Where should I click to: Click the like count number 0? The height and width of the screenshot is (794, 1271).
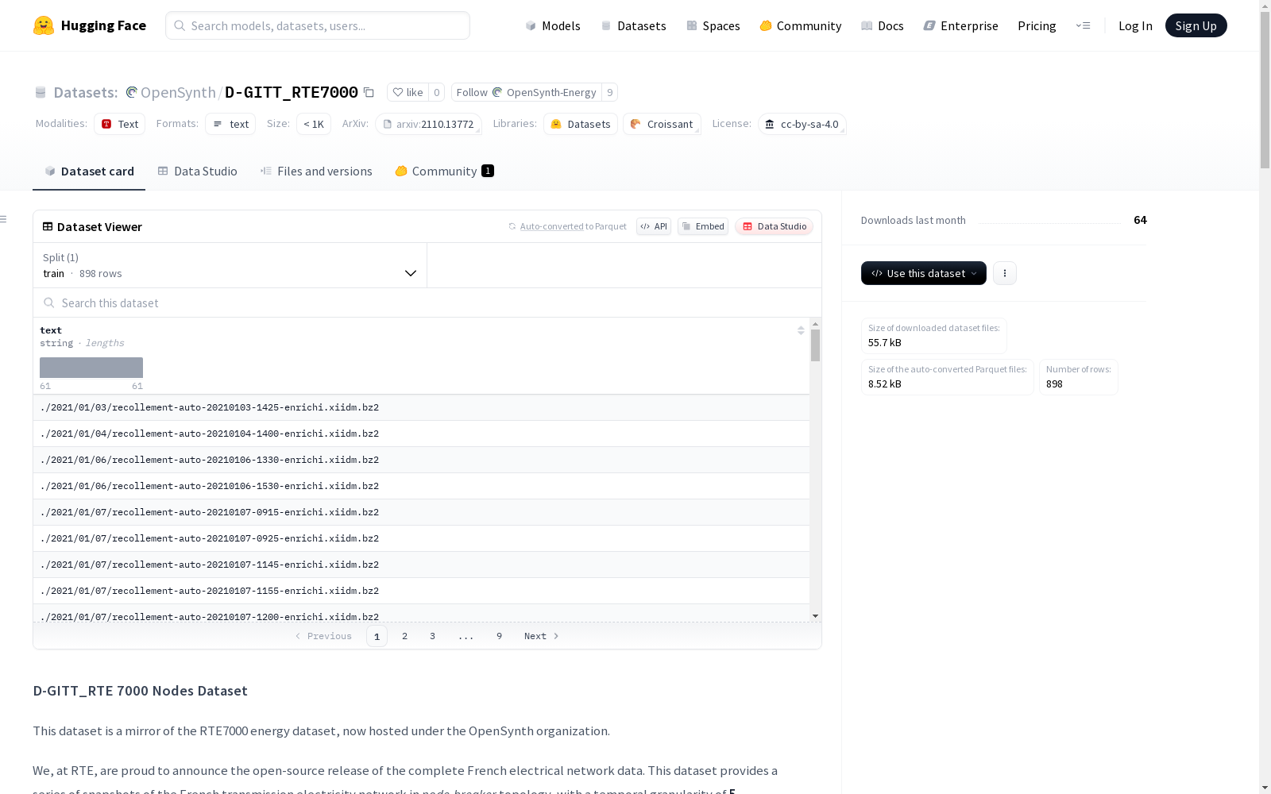(x=436, y=92)
